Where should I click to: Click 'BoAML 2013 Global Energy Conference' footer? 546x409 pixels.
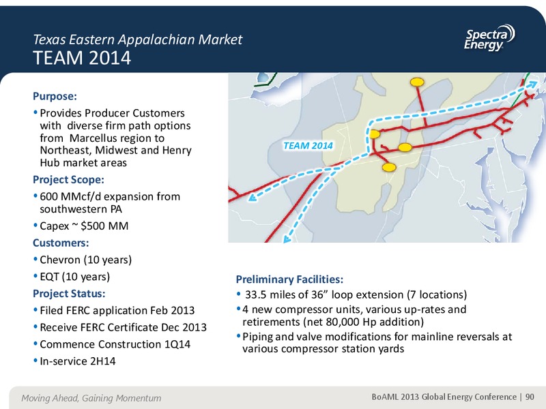[444, 397]
